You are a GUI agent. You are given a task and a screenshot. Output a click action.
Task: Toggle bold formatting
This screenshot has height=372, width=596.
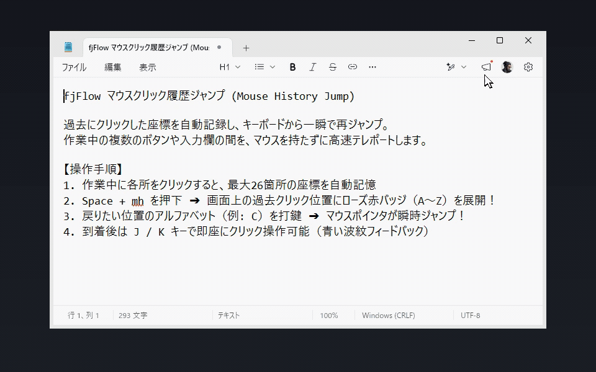click(292, 67)
